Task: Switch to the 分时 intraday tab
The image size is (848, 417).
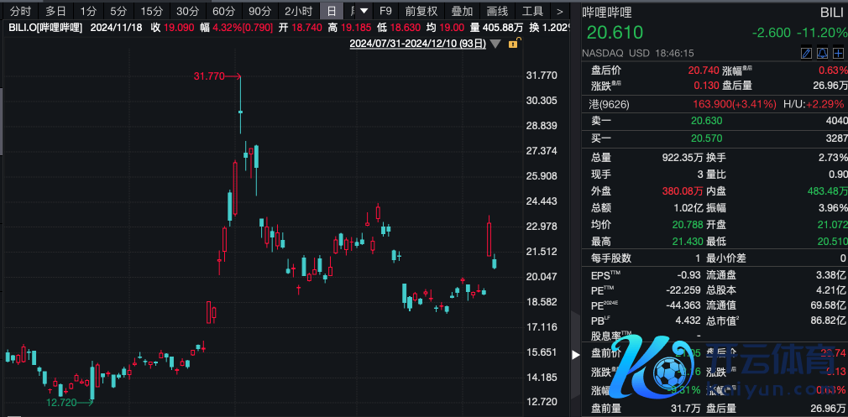Action: [20, 12]
